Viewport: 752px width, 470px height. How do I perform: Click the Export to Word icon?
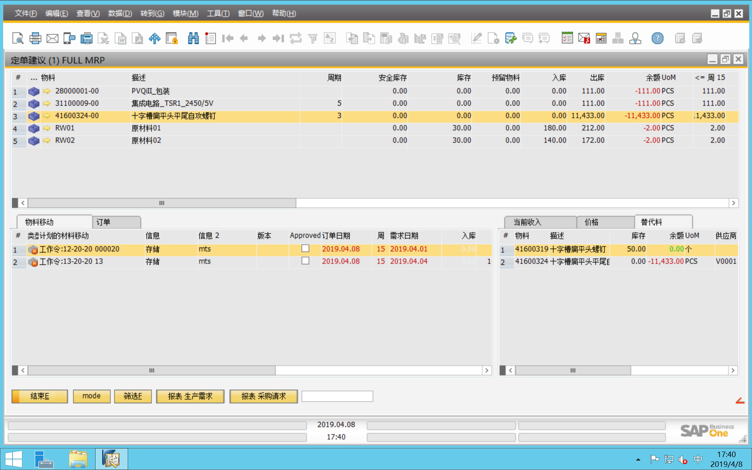121,38
